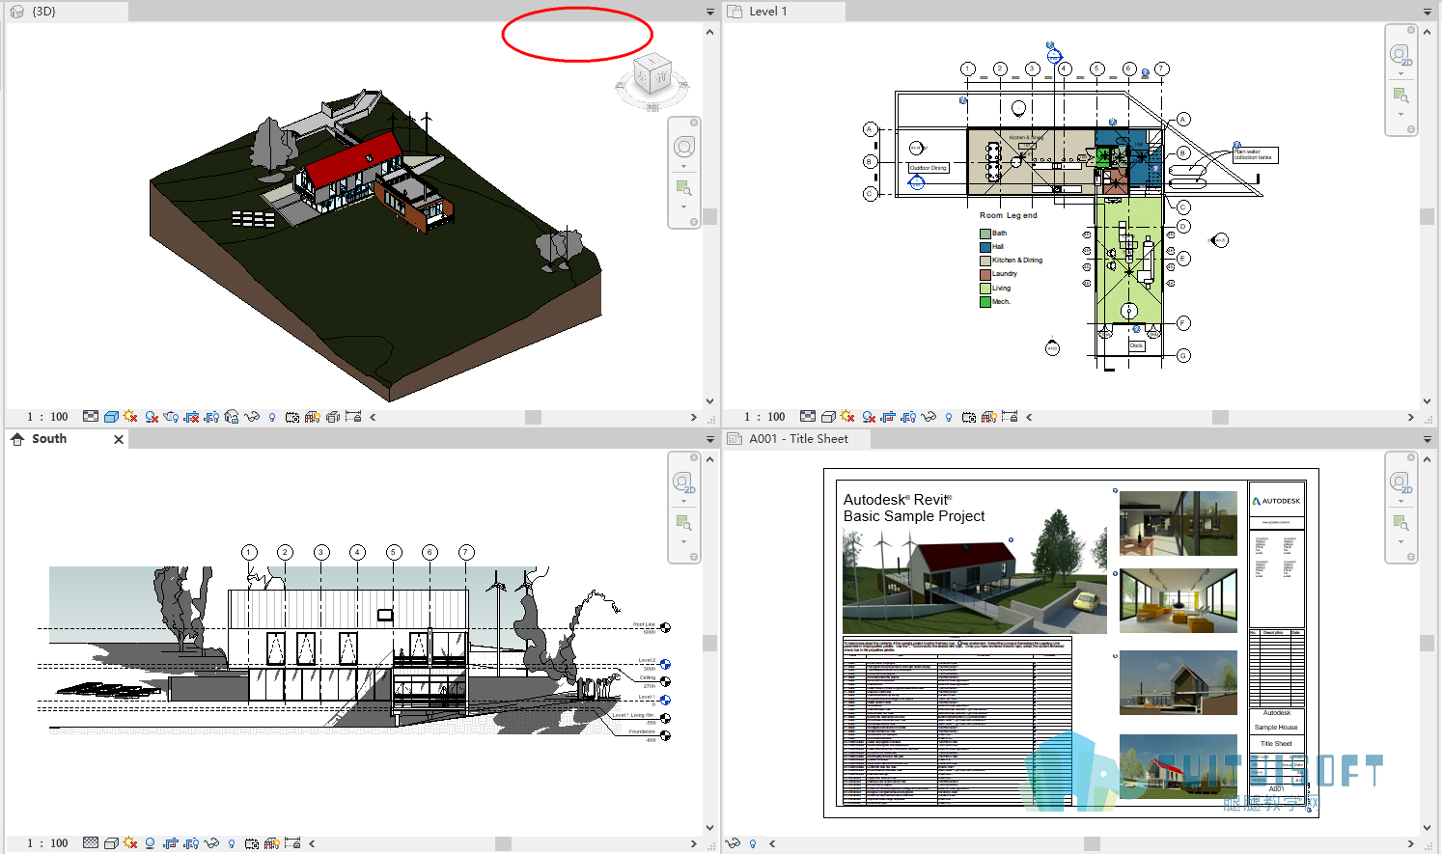1442x854 pixels.
Task: Reveal hidden elements in the Title Sheet view
Action: (x=753, y=843)
